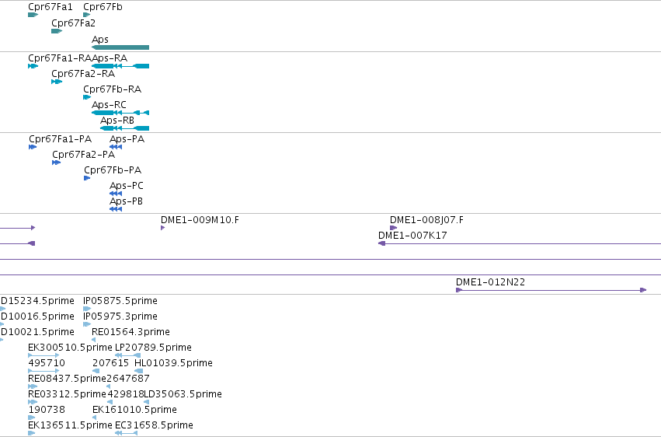The image size is (661, 437).
Task: Click the LP20789.5prime EST label
Action: click(154, 348)
